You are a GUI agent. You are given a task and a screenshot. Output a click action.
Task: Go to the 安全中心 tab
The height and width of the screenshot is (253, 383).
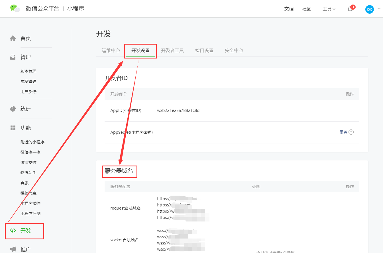(x=234, y=51)
